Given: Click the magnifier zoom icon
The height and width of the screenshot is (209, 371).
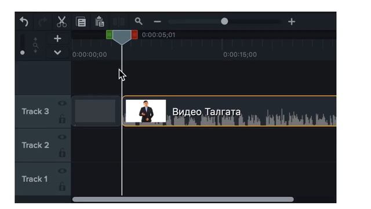Looking at the screenshot, I should coord(139,21).
